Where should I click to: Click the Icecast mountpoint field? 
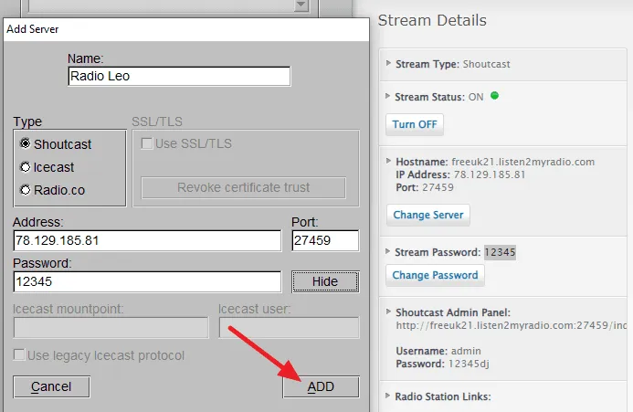coord(111,327)
